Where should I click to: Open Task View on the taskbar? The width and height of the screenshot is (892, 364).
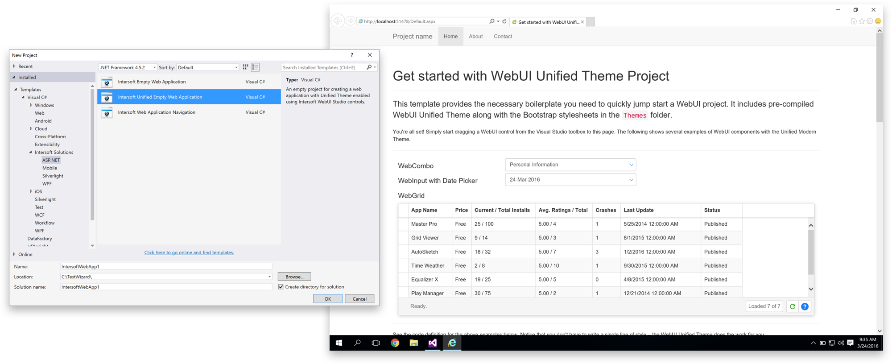click(376, 343)
